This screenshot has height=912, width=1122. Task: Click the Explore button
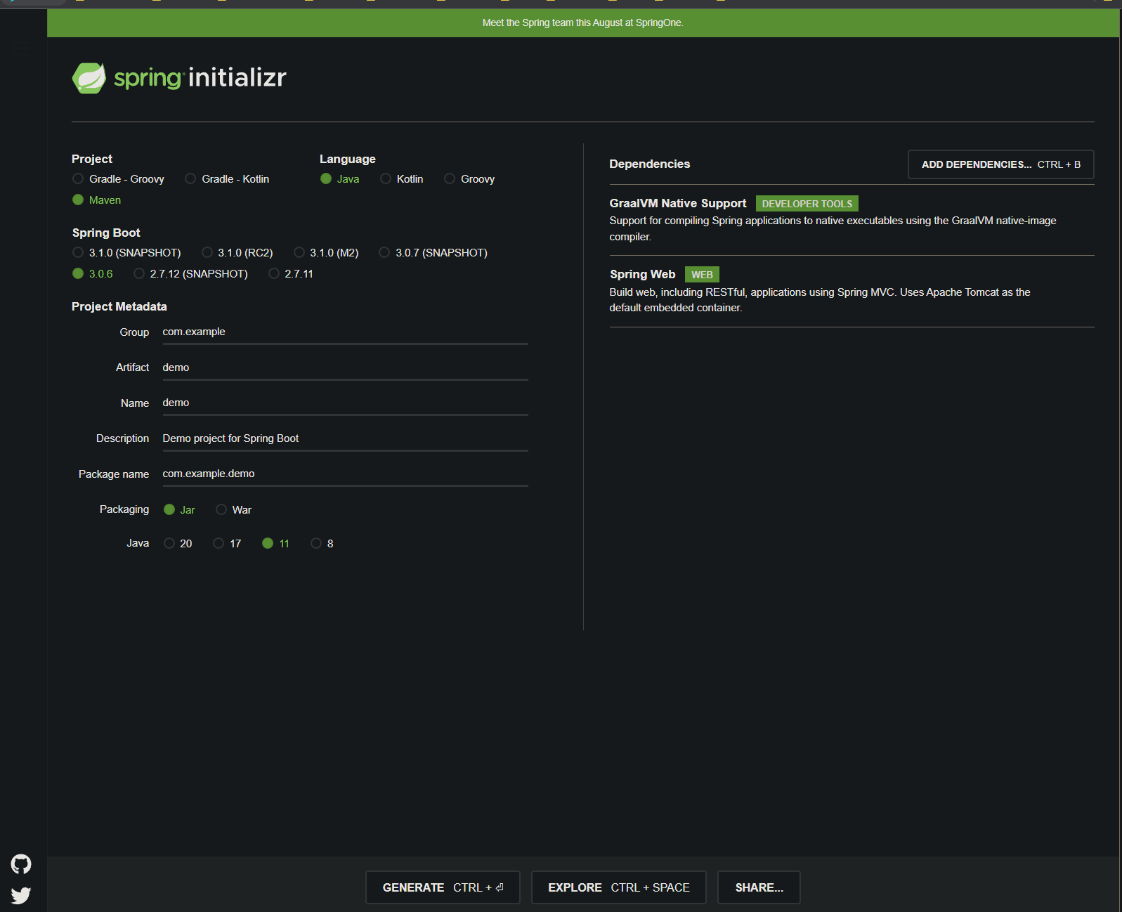618,887
